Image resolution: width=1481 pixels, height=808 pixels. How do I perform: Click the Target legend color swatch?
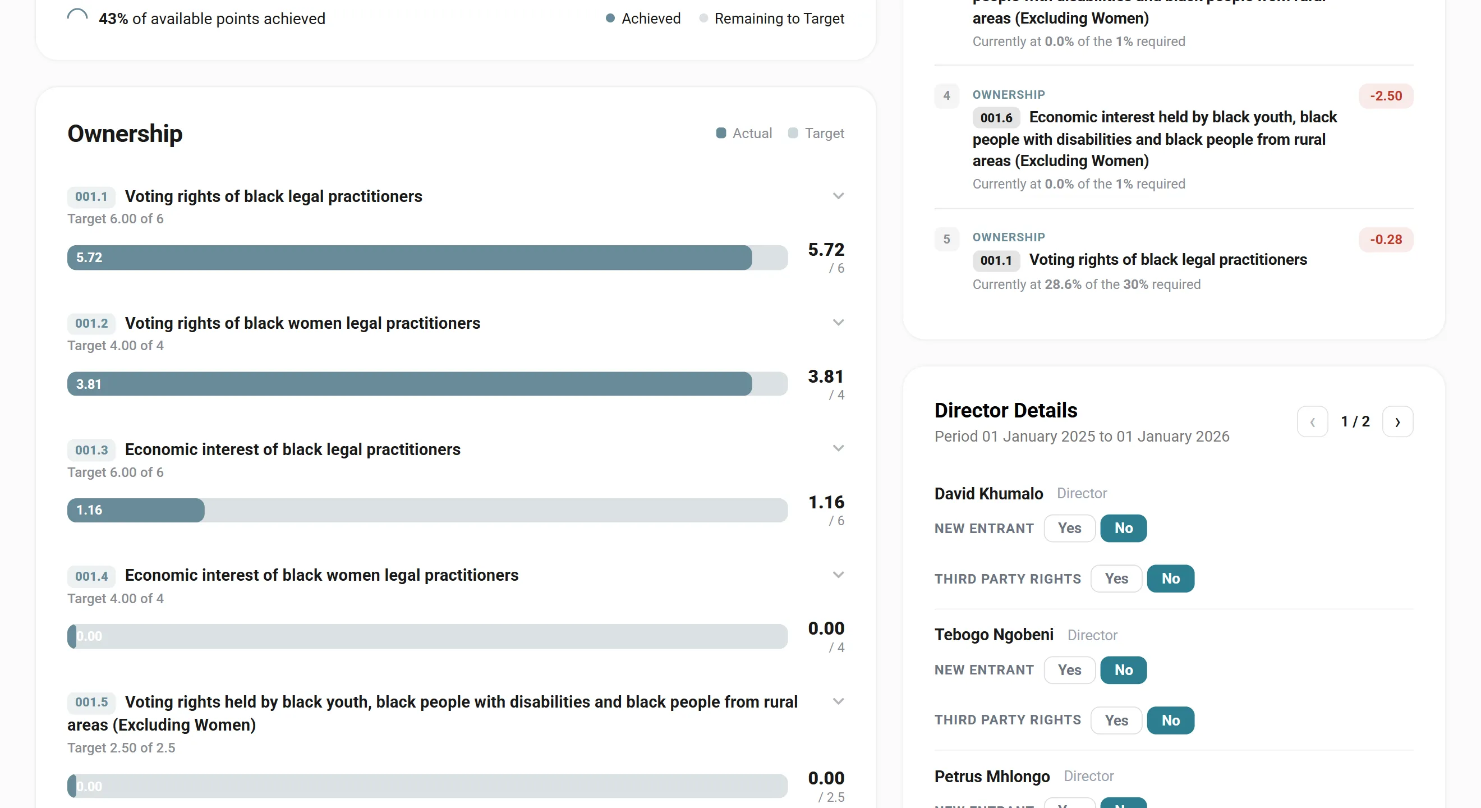pos(793,134)
